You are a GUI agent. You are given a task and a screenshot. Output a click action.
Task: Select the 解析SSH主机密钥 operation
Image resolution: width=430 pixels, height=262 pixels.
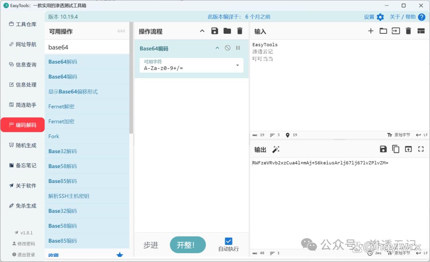pos(87,196)
